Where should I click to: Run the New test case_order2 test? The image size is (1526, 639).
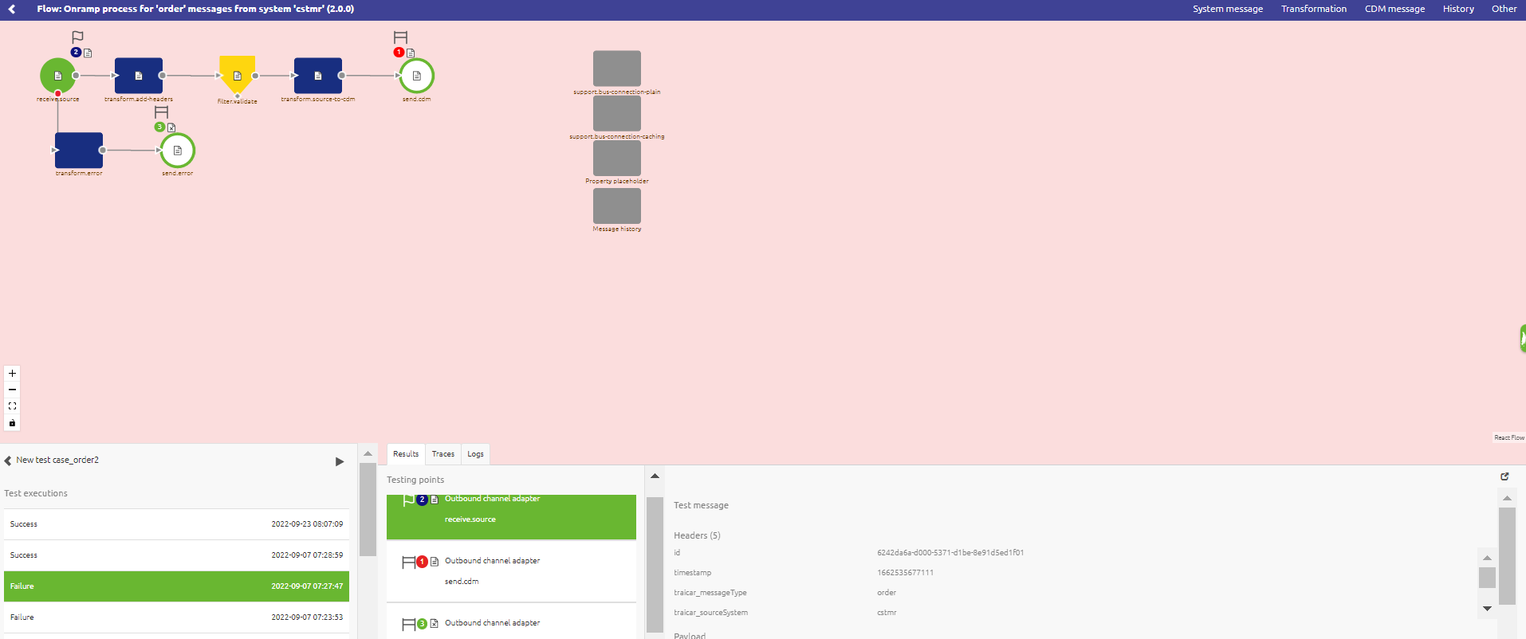pos(340,461)
